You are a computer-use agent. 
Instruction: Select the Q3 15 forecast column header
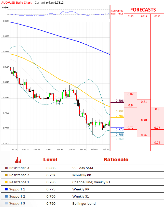tap(157, 16)
